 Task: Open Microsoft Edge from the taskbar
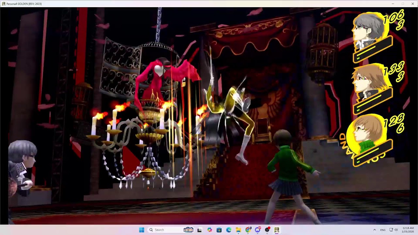(x=229, y=230)
